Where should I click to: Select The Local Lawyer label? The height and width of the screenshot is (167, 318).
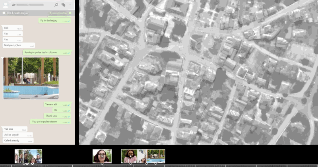click(17, 13)
